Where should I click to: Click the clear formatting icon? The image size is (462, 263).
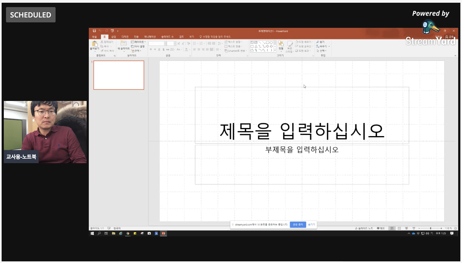(x=189, y=44)
